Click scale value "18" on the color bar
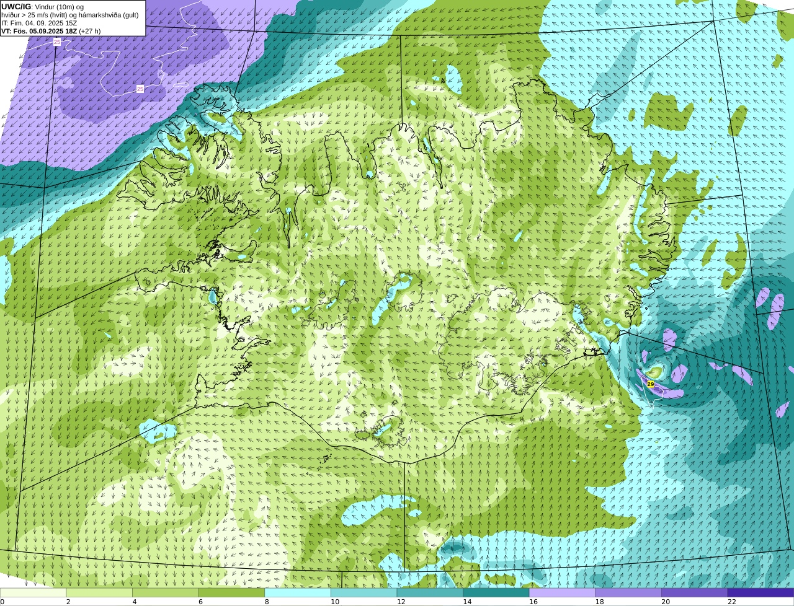This screenshot has width=794, height=606. point(600,602)
